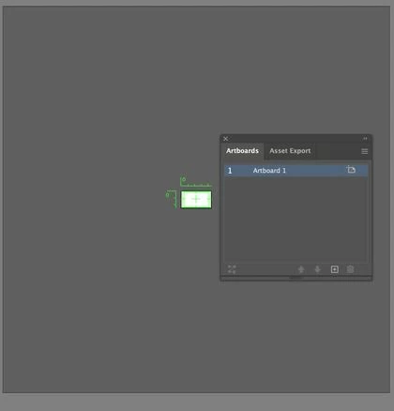Switch to the Asset Export tab
Viewport: 394px width, 411px height.
point(290,151)
